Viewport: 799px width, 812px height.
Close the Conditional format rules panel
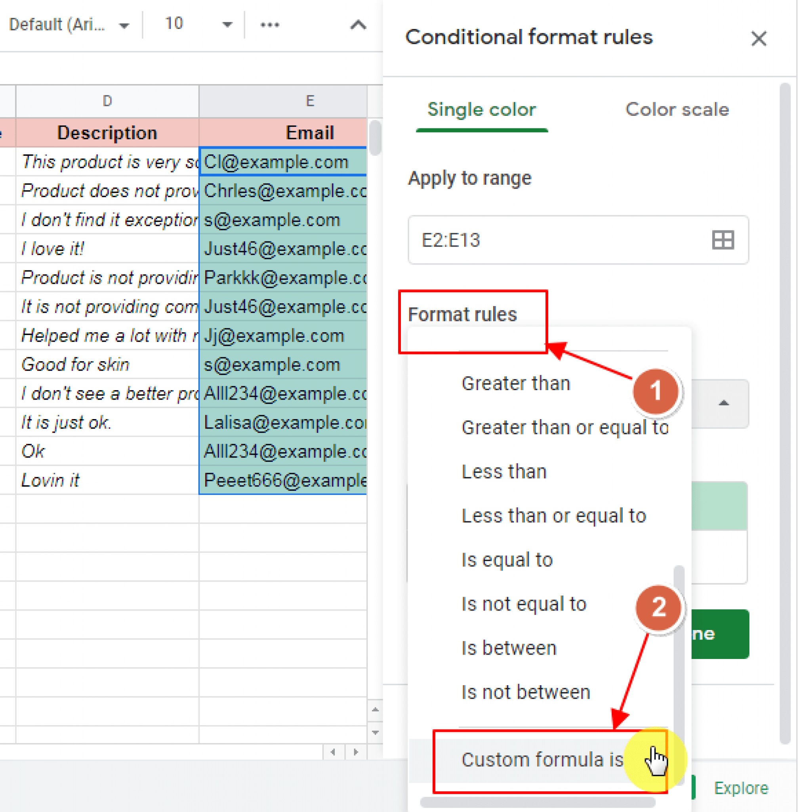pyautogui.click(x=759, y=38)
